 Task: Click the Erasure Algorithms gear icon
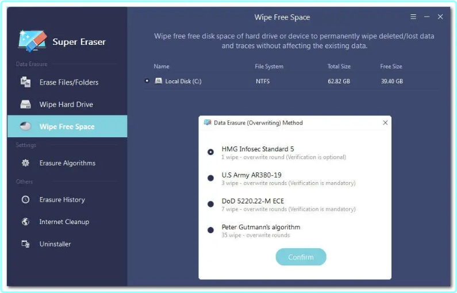pyautogui.click(x=25, y=163)
